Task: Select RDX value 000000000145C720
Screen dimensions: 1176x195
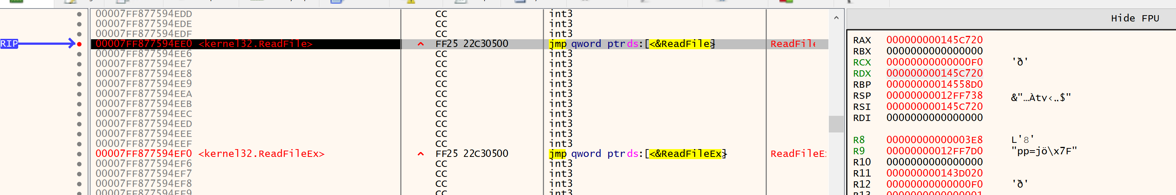Action: point(935,74)
